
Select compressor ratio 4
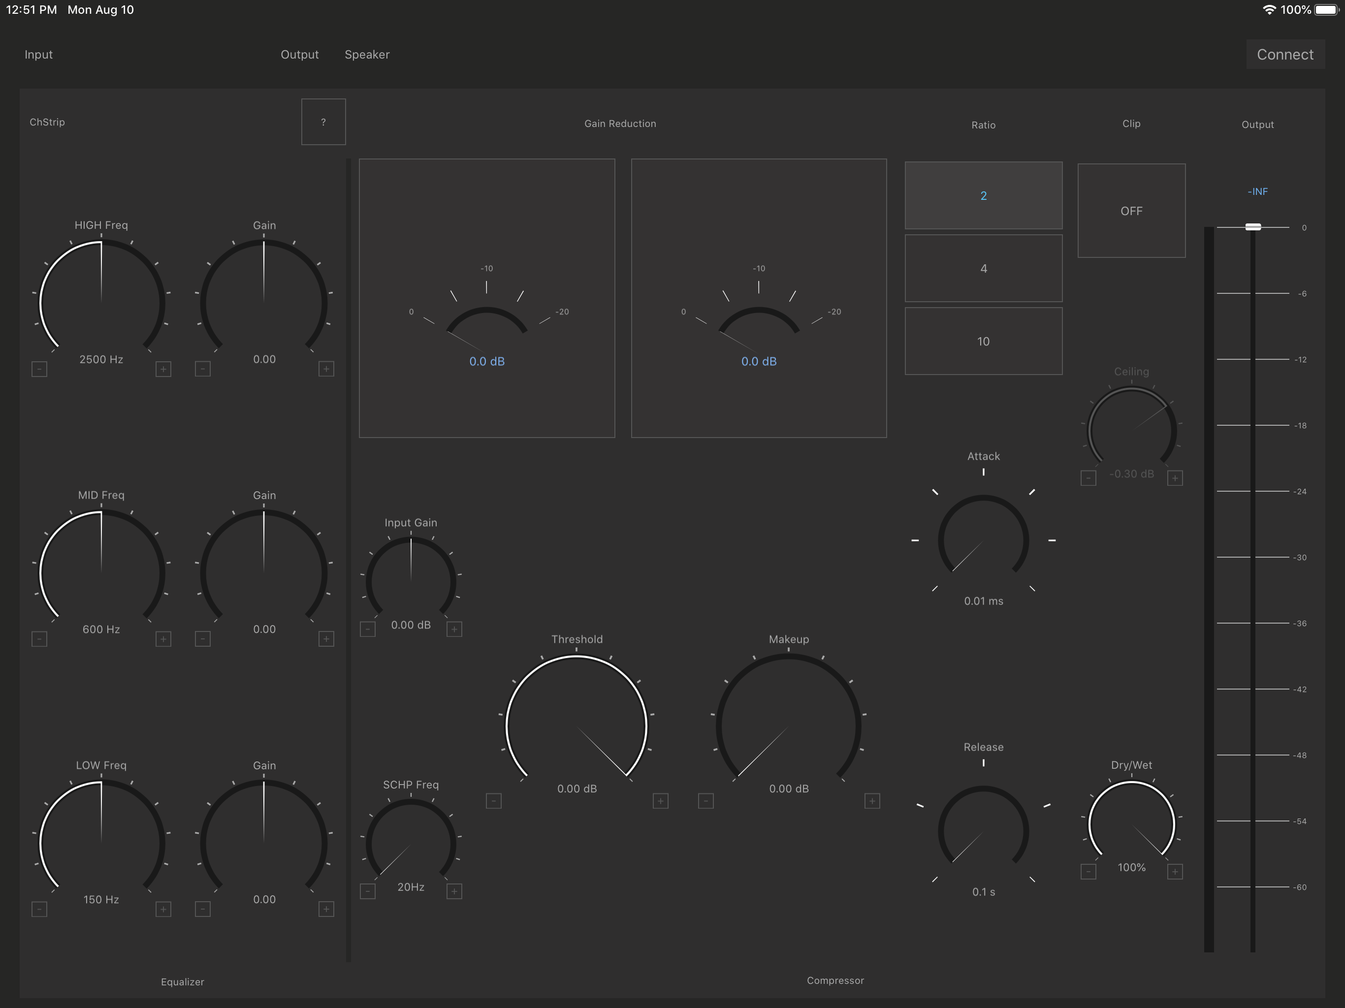[x=983, y=268]
